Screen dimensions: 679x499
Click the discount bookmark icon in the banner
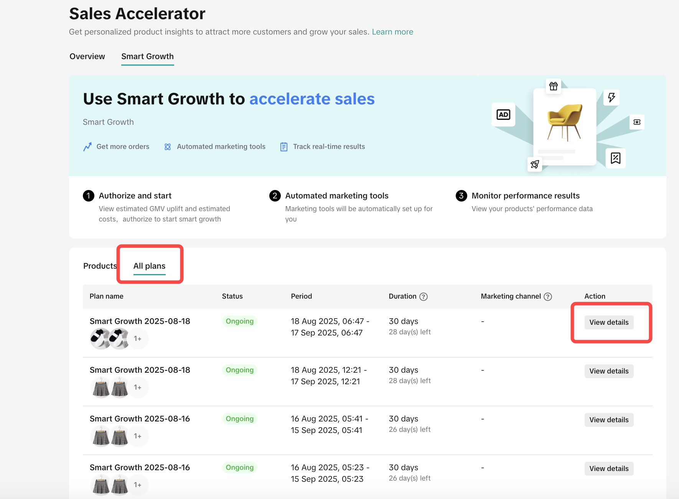[615, 158]
